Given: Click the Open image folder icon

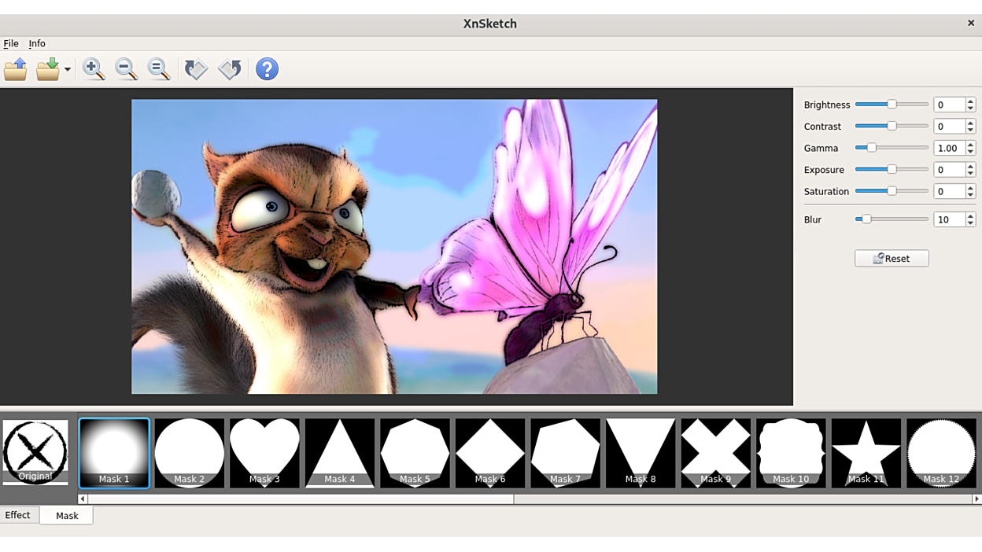Looking at the screenshot, I should [x=16, y=69].
